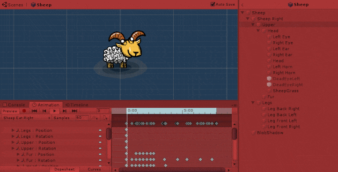Select the Fur object in hierarchy

pyautogui.click(x=271, y=97)
